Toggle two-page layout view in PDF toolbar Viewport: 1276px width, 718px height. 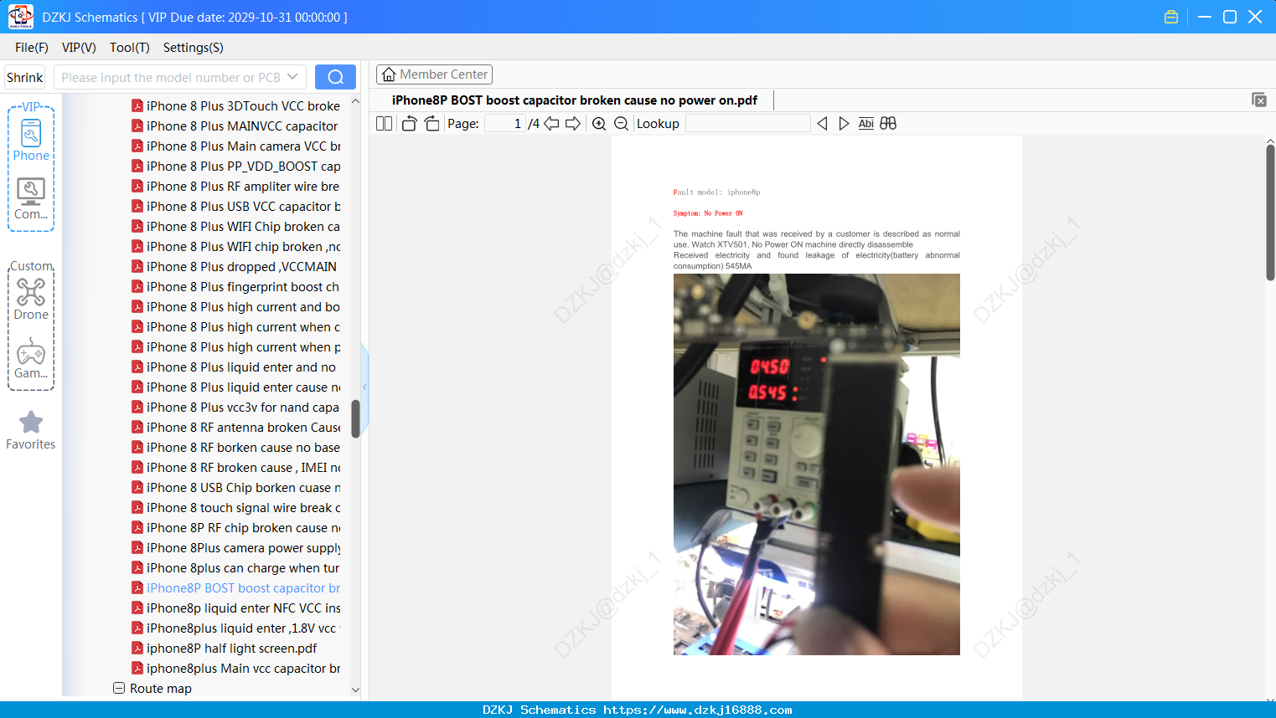tap(385, 124)
